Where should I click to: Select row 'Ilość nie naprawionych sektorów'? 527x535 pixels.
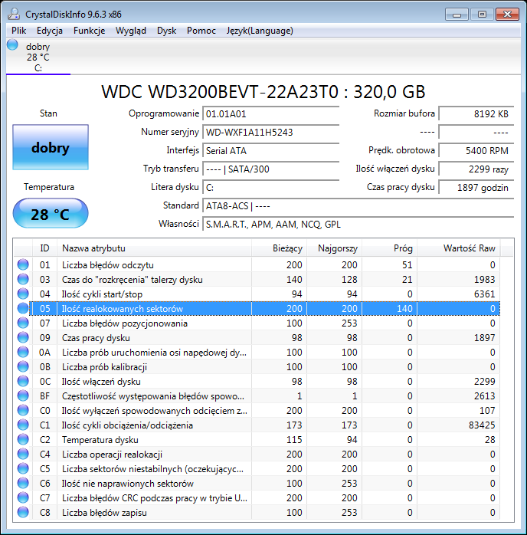[257, 483]
